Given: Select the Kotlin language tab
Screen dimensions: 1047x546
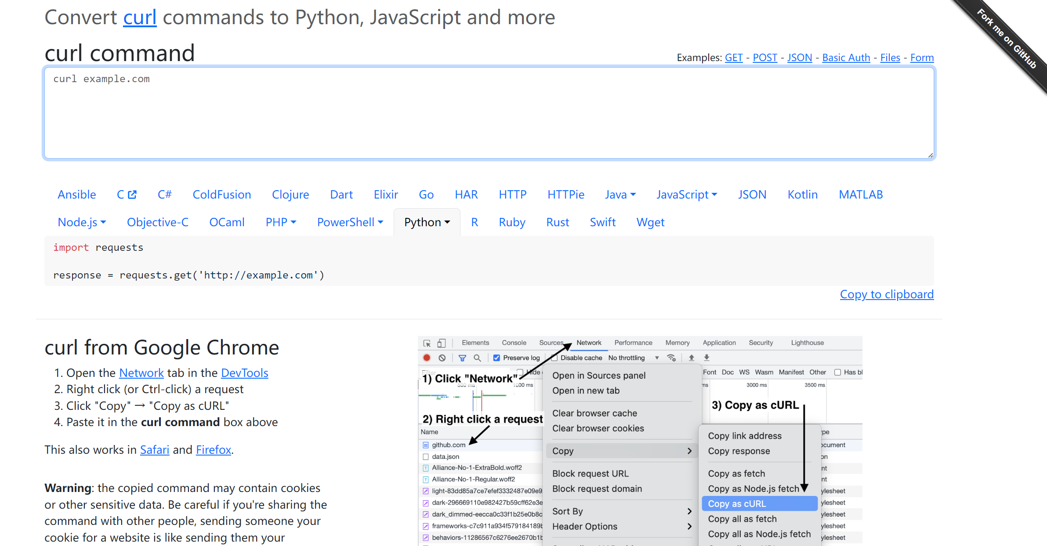Looking at the screenshot, I should tap(802, 195).
